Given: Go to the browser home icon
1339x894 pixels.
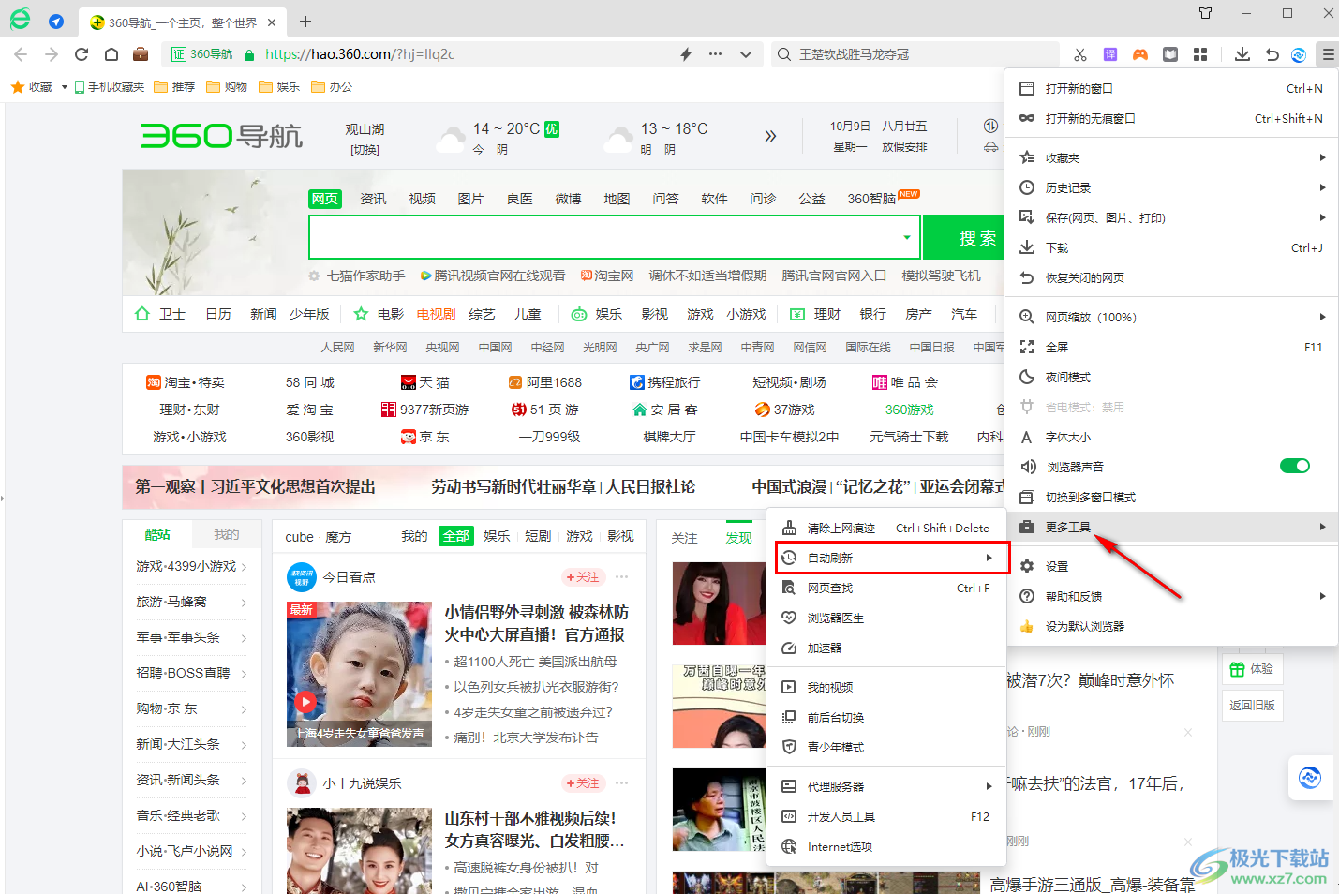Looking at the screenshot, I should tap(111, 54).
